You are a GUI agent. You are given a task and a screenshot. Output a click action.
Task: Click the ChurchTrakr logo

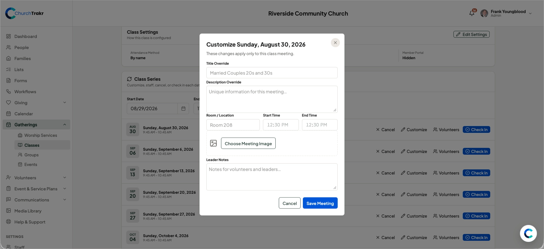click(x=25, y=13)
